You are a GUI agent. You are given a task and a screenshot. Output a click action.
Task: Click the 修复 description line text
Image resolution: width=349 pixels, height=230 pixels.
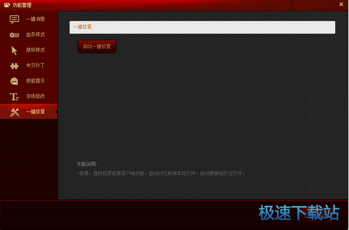click(x=161, y=173)
